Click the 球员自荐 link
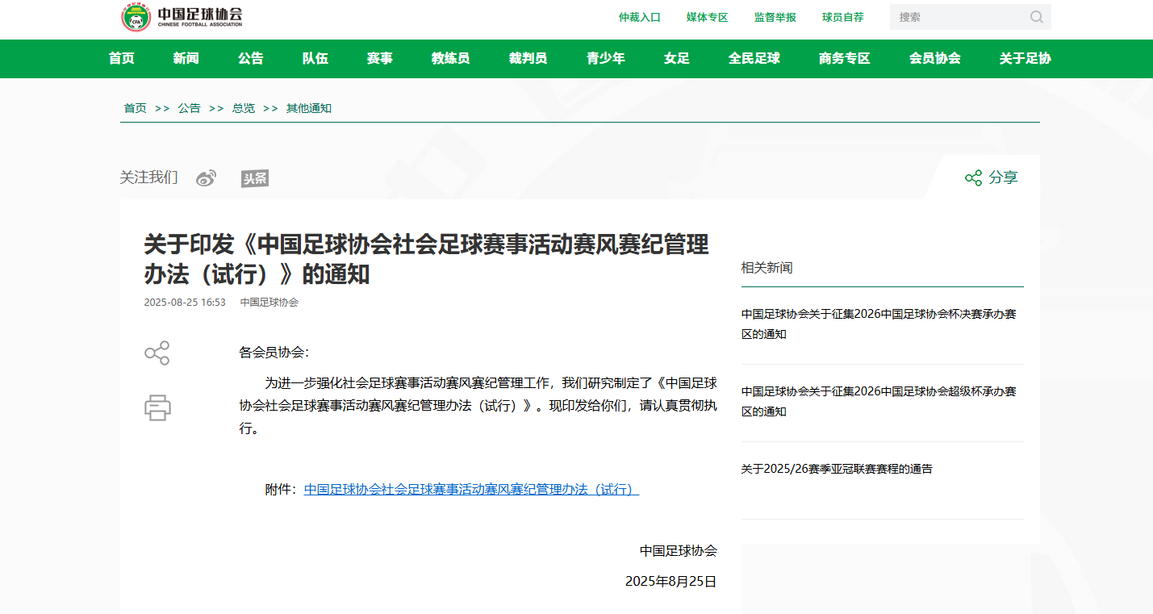The image size is (1153, 614). [842, 17]
